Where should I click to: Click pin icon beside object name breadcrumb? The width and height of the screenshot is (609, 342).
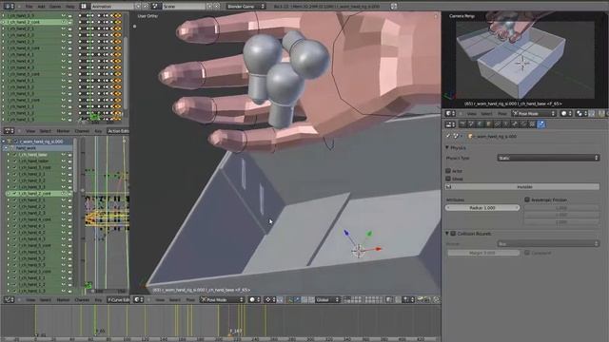pyautogui.click(x=448, y=137)
